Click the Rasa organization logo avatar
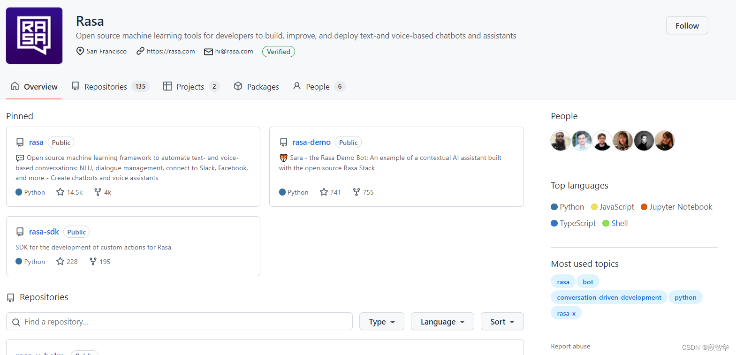 [x=34, y=36]
